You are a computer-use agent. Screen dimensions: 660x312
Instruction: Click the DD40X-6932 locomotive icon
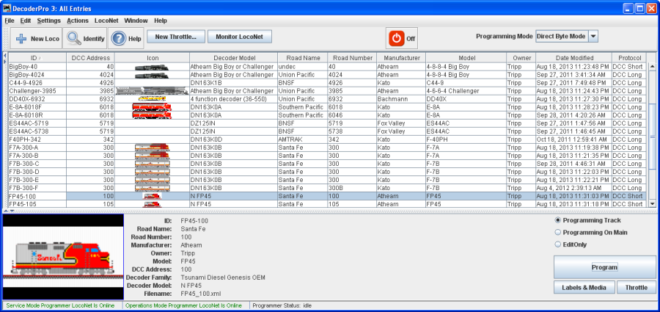[153, 99]
